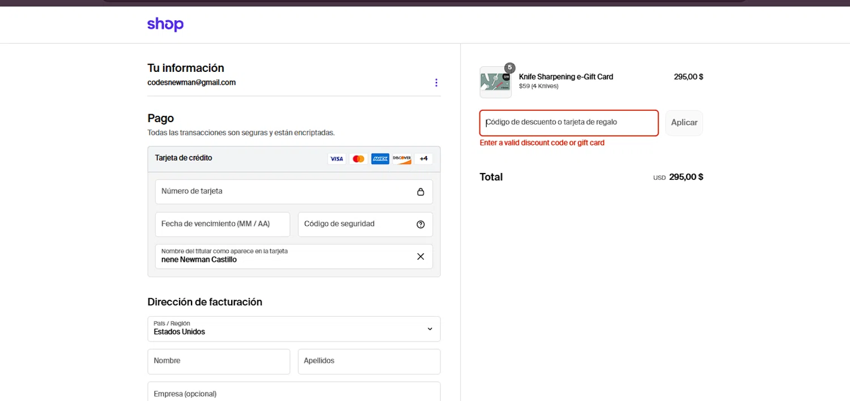The width and height of the screenshot is (850, 401).
Task: Clear the cardholder name with the X
Action: 420,256
